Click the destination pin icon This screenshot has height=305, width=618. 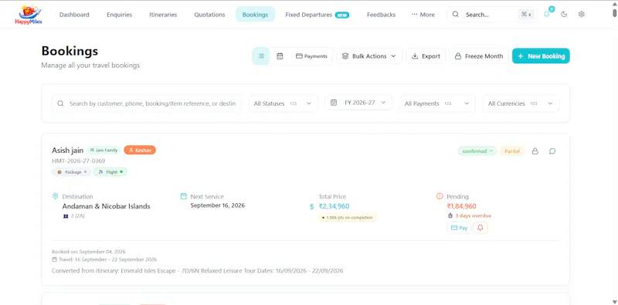[x=55, y=196]
